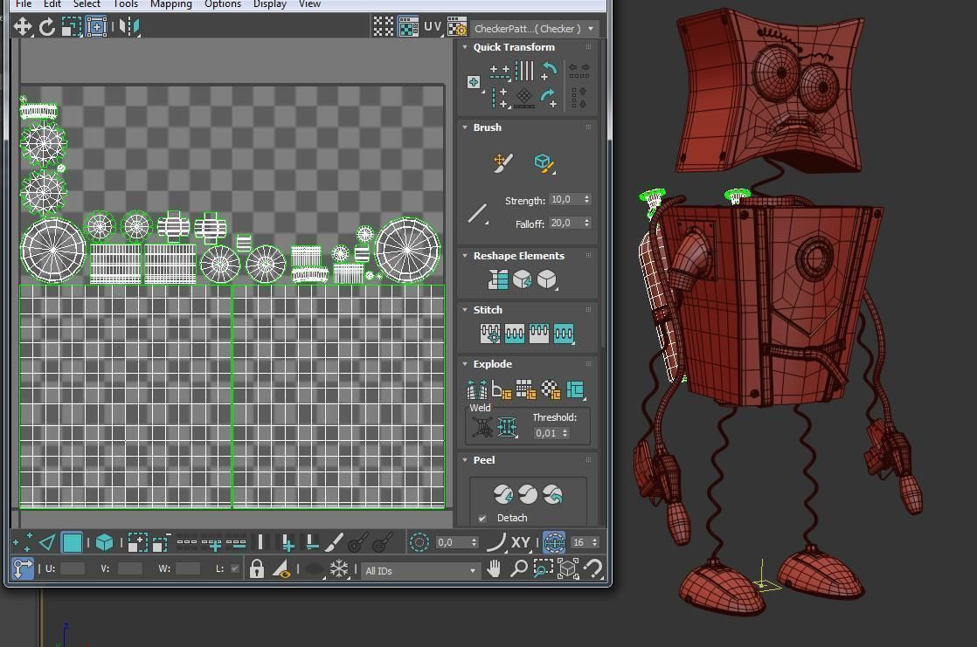Toggle the Detach checkbox in Peel
Screen dimensions: 977x647
482,518
